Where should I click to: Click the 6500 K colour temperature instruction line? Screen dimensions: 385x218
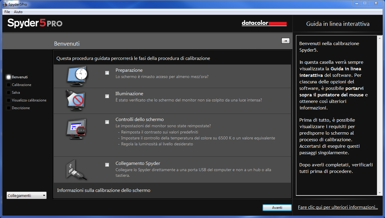[198, 138]
